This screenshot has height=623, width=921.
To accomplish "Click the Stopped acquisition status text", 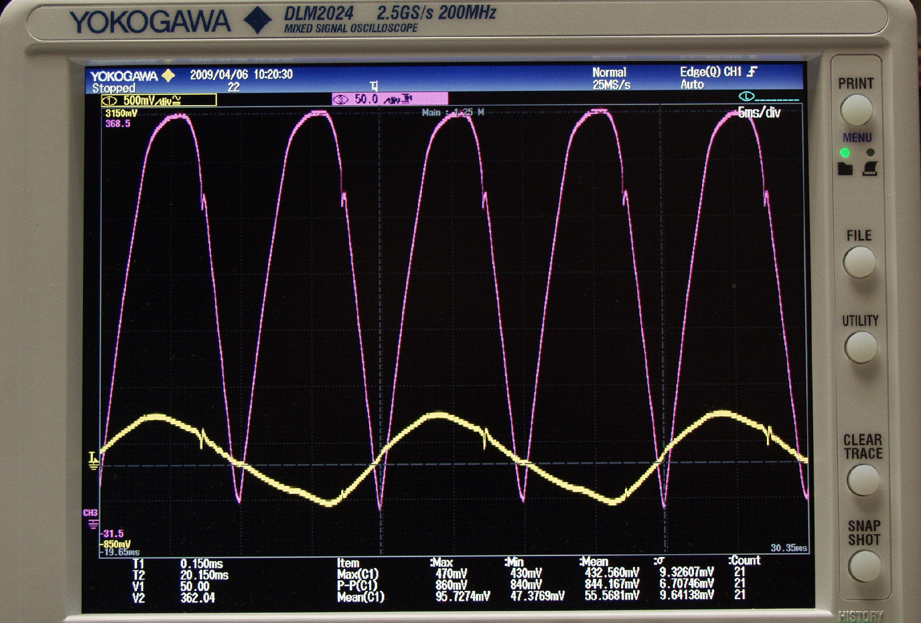I will pos(114,88).
